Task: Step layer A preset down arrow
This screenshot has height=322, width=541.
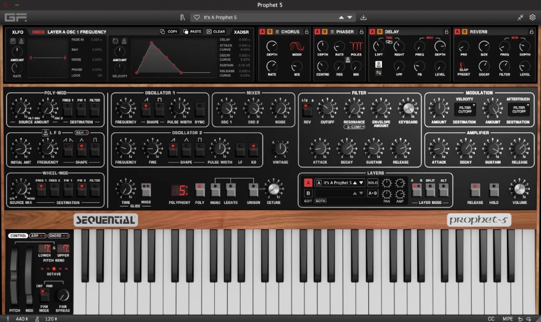Action: (361, 183)
